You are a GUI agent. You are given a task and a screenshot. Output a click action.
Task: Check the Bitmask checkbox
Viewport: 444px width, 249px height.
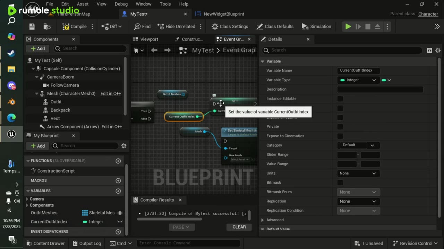tap(340, 183)
